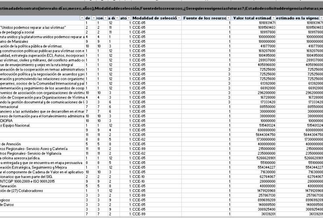Select Fuente value 3 in the 296200000 row
The width and height of the screenshot is (323, 218).
(206, 92)
